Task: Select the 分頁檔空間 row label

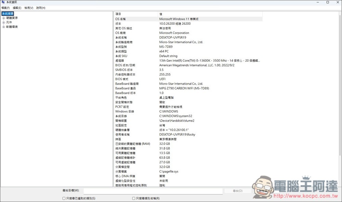Action: pos(122,167)
